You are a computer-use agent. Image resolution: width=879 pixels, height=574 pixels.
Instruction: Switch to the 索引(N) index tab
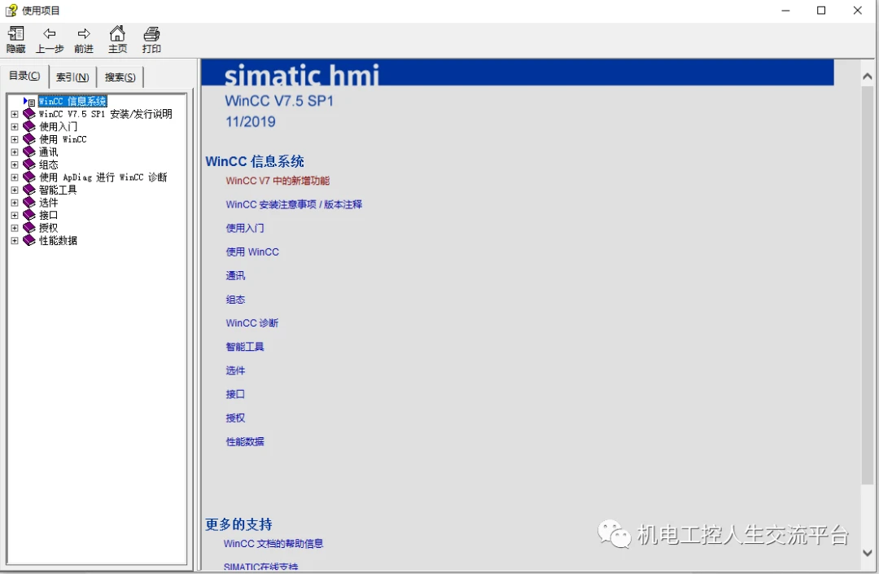pyautogui.click(x=72, y=77)
